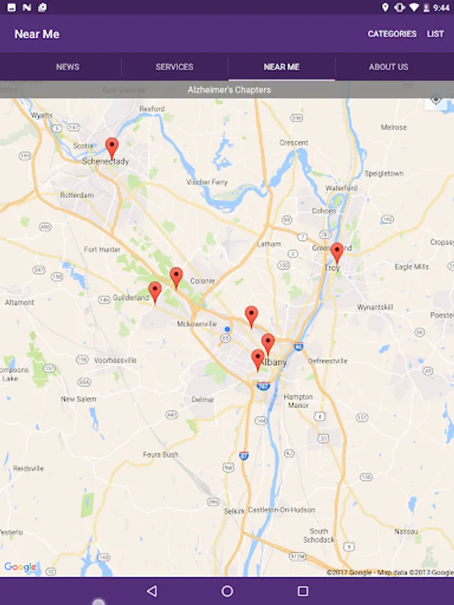Tap the Rotterdam map label
454x605 pixels.
(x=77, y=195)
